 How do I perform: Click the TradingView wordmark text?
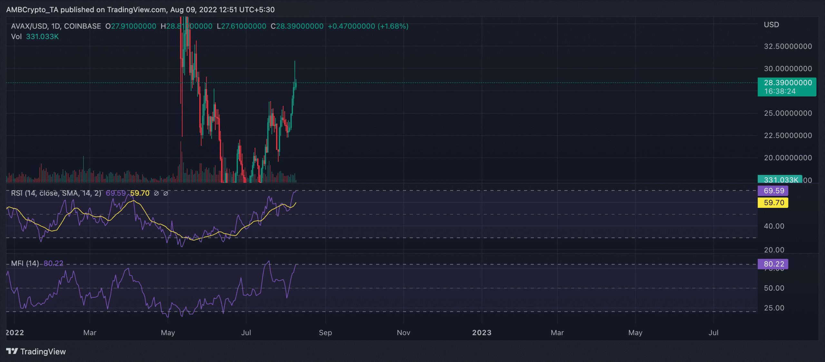coord(43,352)
